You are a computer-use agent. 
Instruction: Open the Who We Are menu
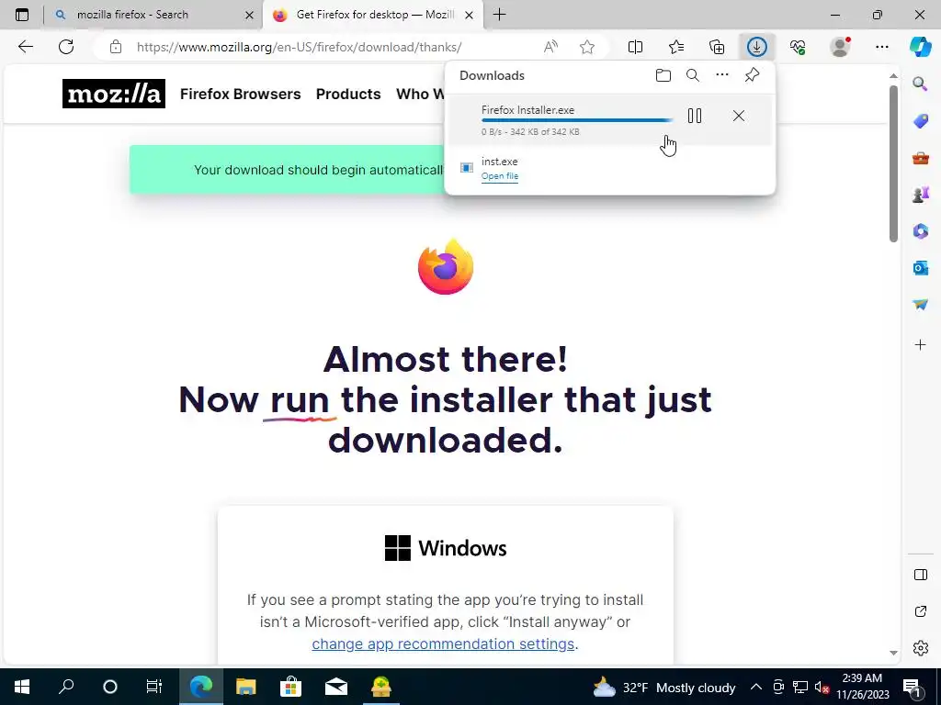coord(420,95)
